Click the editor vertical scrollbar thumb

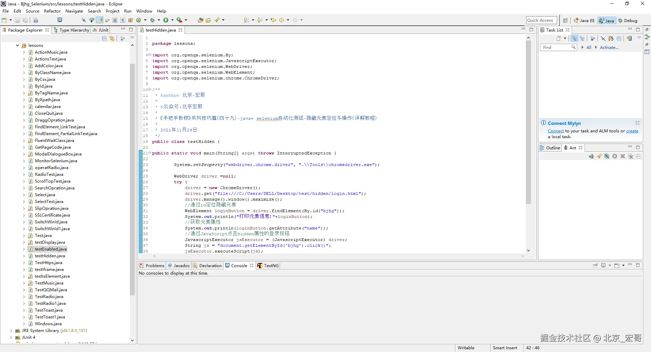tap(528, 122)
